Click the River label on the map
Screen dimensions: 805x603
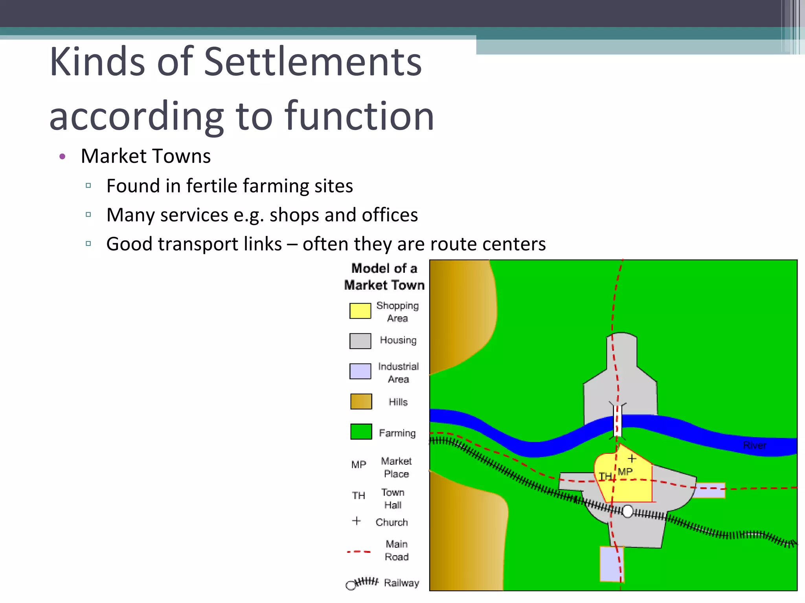tap(755, 445)
